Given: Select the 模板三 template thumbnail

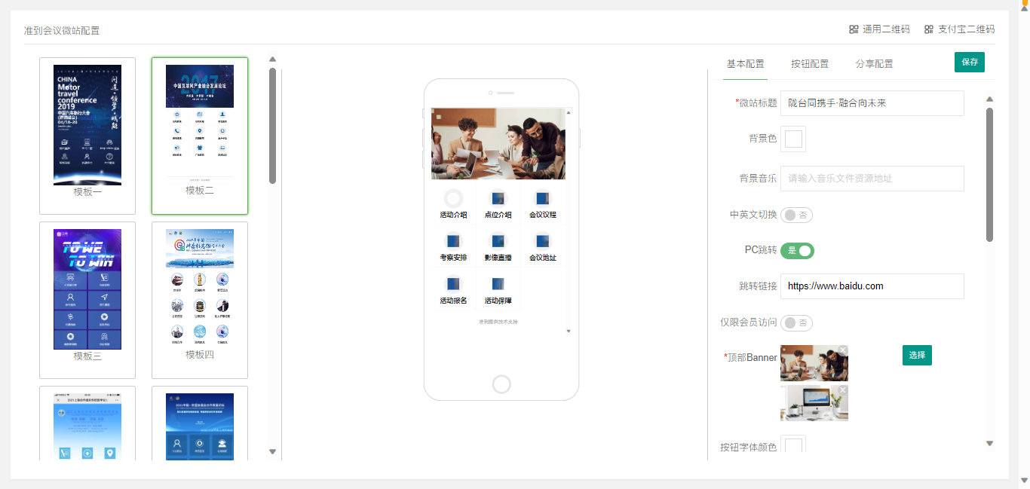Looking at the screenshot, I should pos(87,290).
